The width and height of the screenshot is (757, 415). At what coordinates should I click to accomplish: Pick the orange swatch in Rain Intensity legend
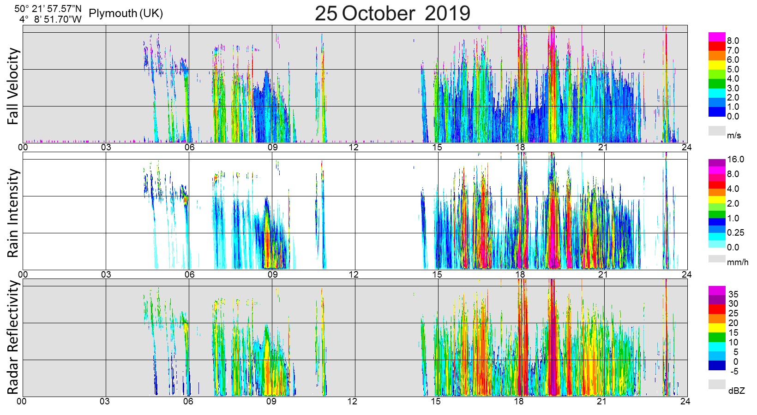tap(717, 192)
